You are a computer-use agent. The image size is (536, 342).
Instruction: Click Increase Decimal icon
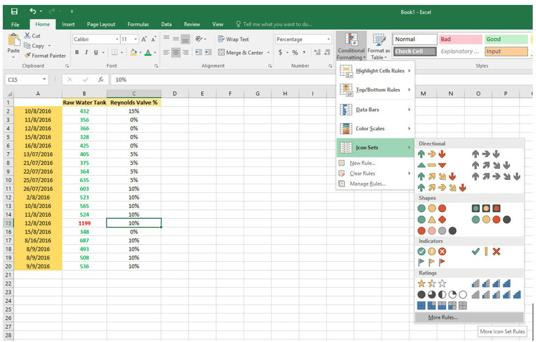coord(318,52)
